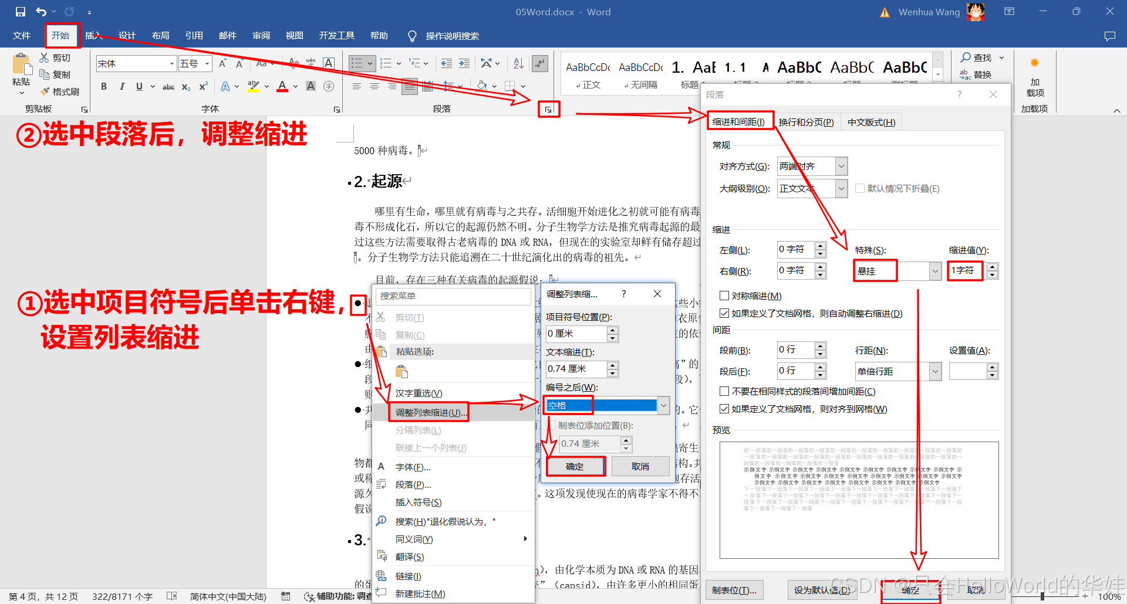Click the Cut (剪切) scissors icon

[44, 57]
